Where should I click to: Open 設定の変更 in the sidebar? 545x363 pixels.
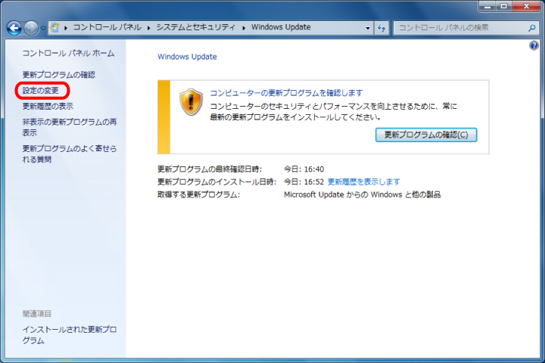41,91
